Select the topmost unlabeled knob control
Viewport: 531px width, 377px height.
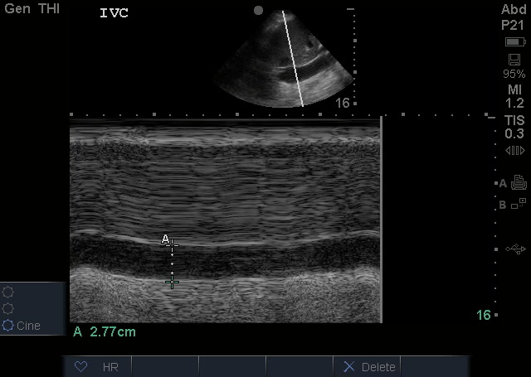(8, 292)
